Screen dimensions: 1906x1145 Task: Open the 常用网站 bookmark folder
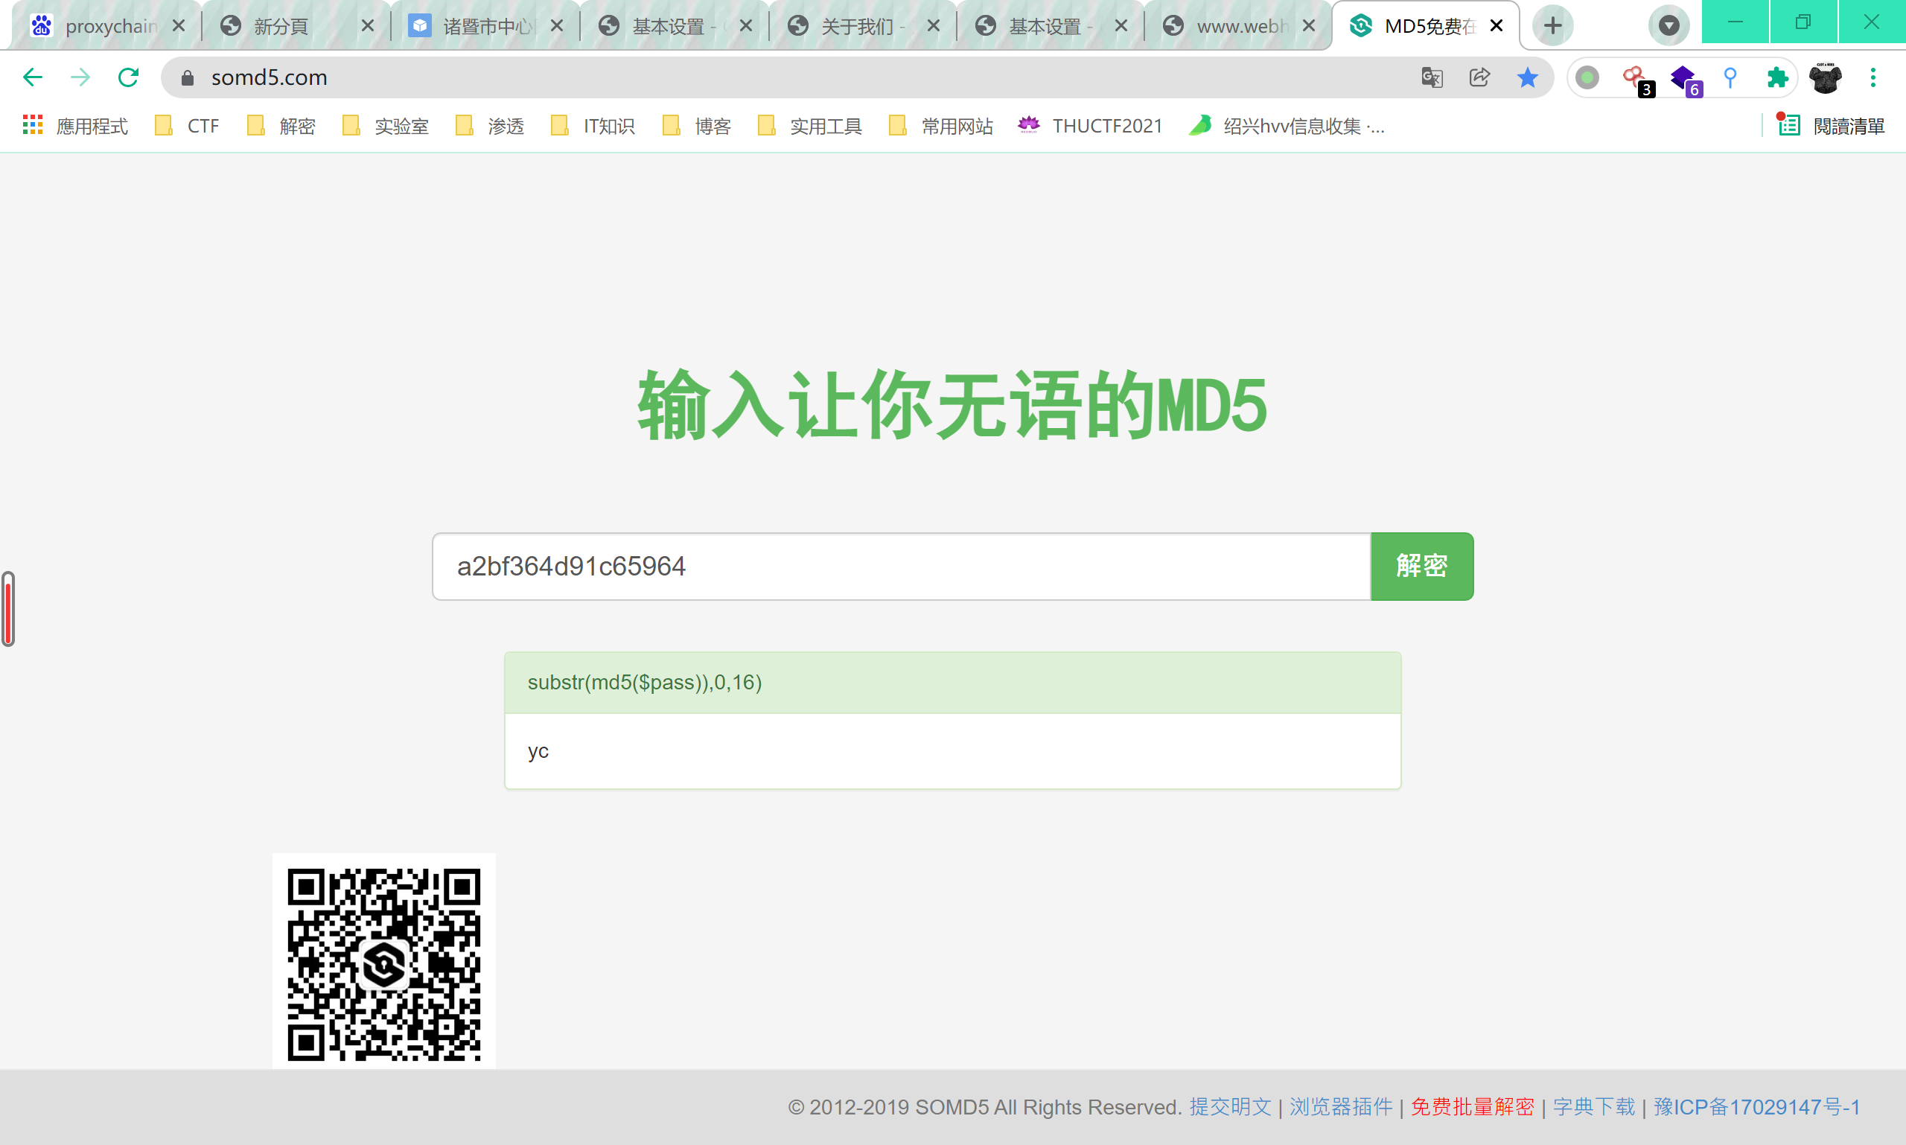coord(940,125)
